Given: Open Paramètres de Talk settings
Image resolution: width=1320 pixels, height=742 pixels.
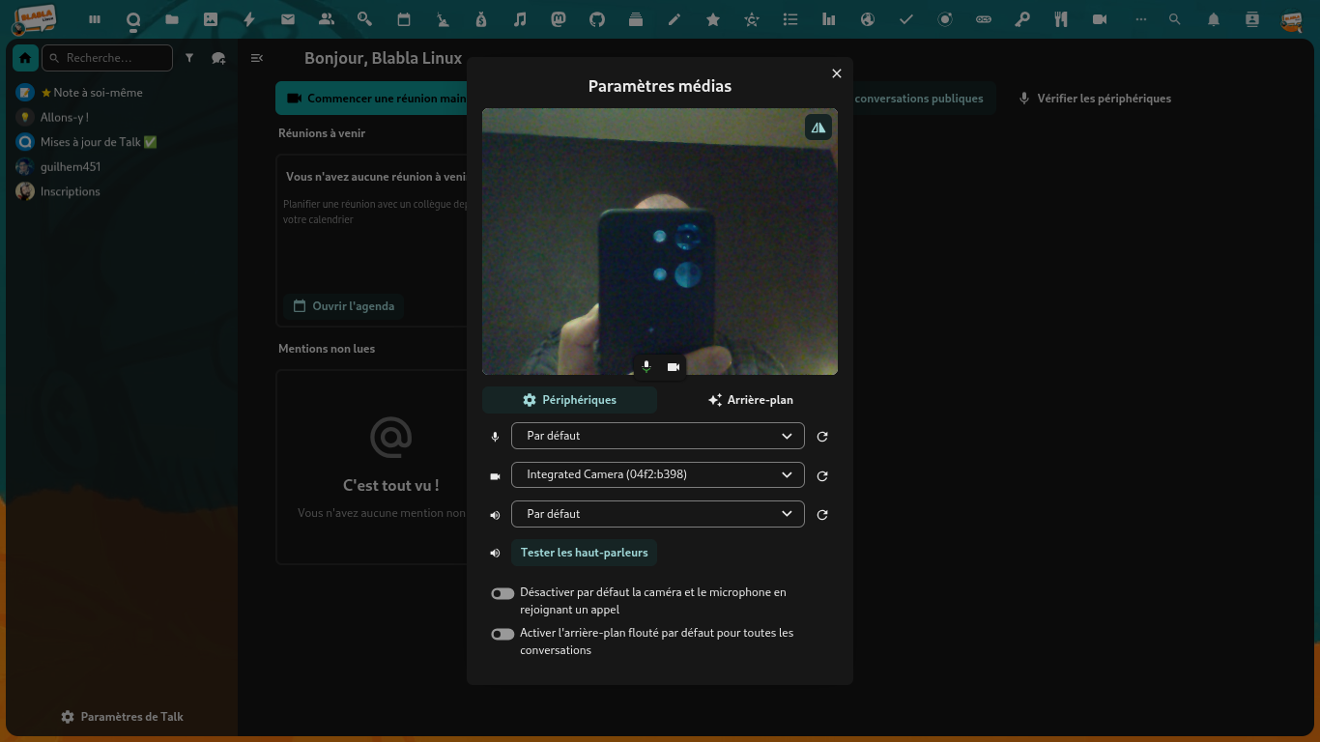Looking at the screenshot, I should coord(122,717).
